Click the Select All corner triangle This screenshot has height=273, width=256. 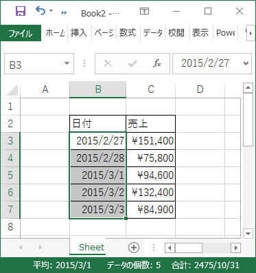tap(12, 90)
